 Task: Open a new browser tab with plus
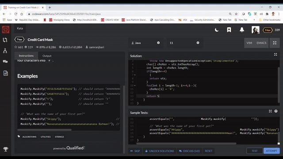pyautogui.click(x=50, y=8)
